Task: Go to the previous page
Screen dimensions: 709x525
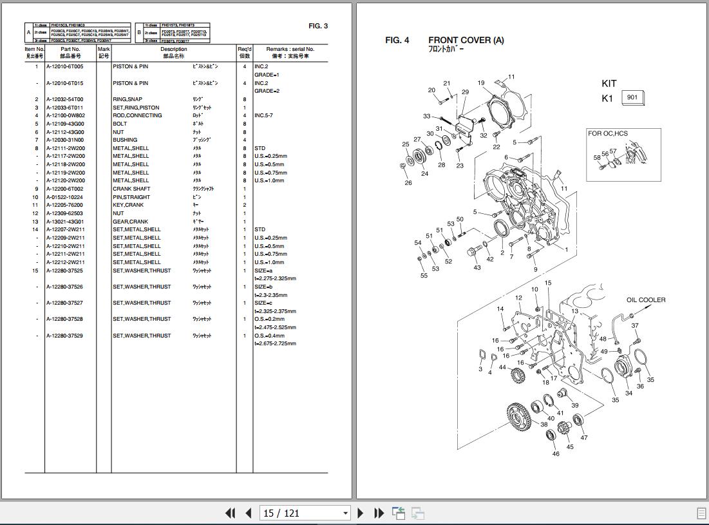Action: pyautogui.click(x=248, y=513)
